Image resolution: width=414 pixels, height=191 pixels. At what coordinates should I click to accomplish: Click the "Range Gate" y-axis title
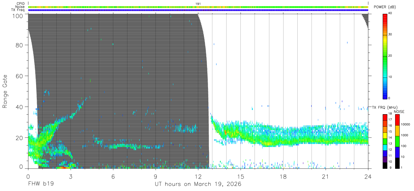tap(5, 91)
